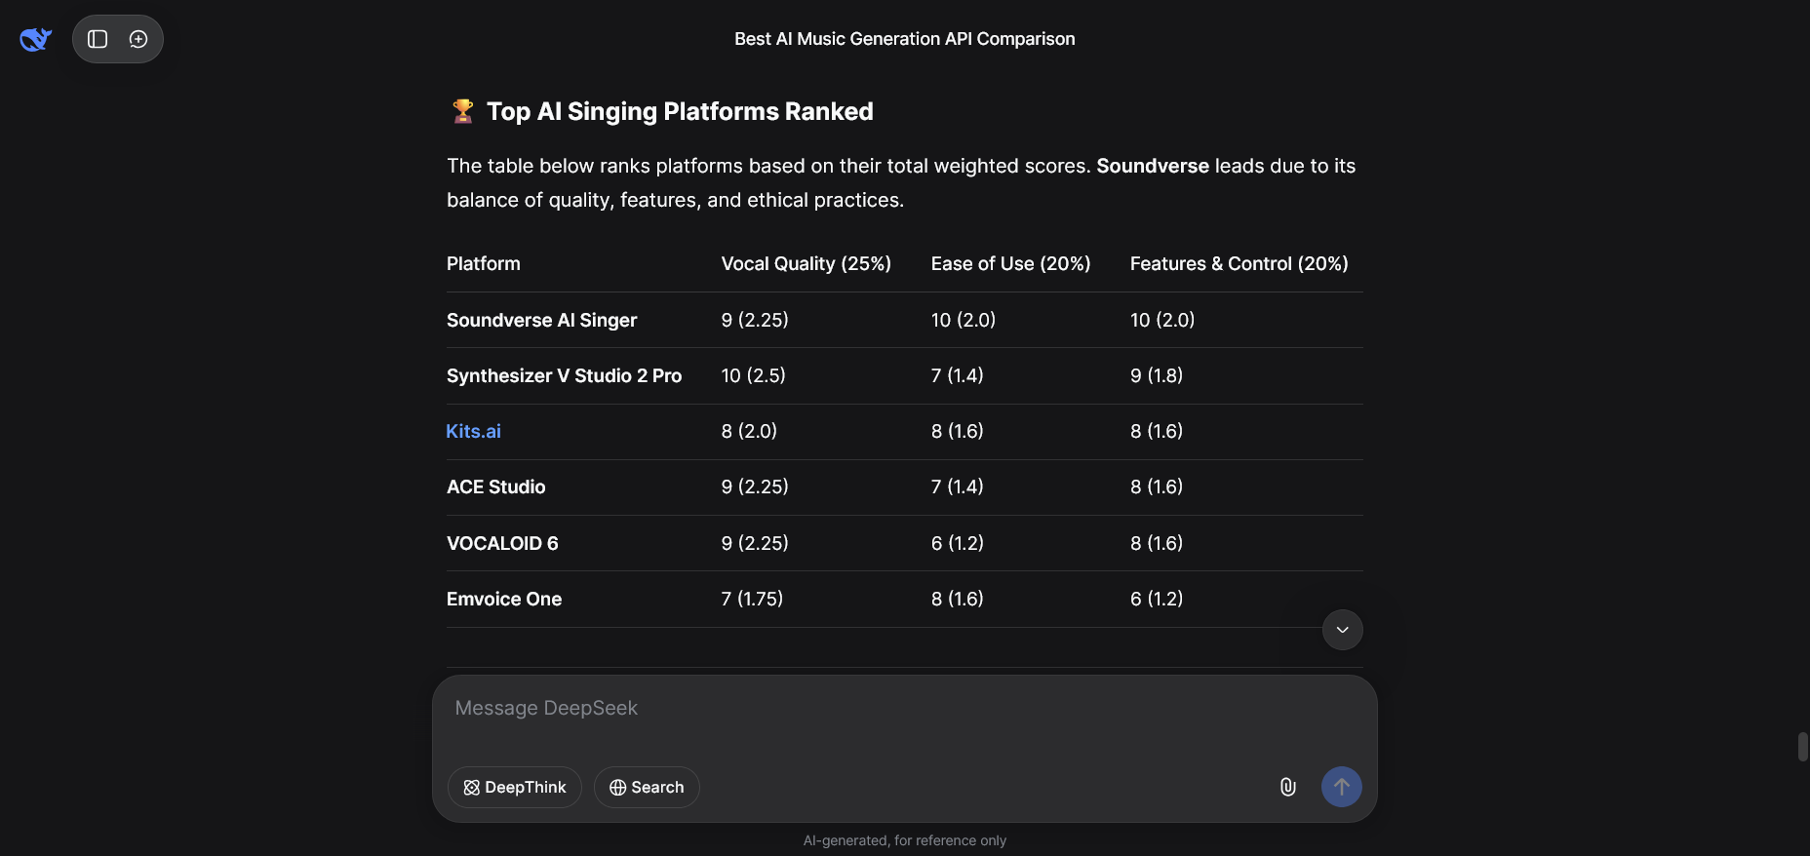The height and width of the screenshot is (856, 1810).
Task: Click the 'Ease of Use (20%)' column header
Action: point(1011,263)
